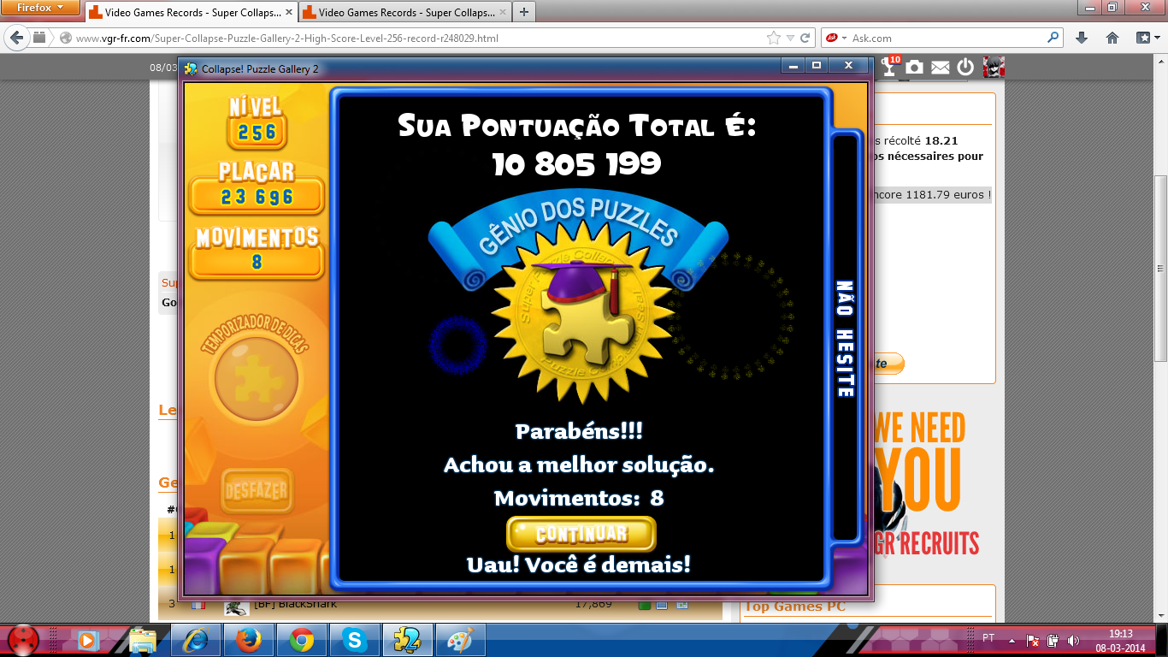
Task: Open the trophy notifications icon
Action: click(x=890, y=68)
